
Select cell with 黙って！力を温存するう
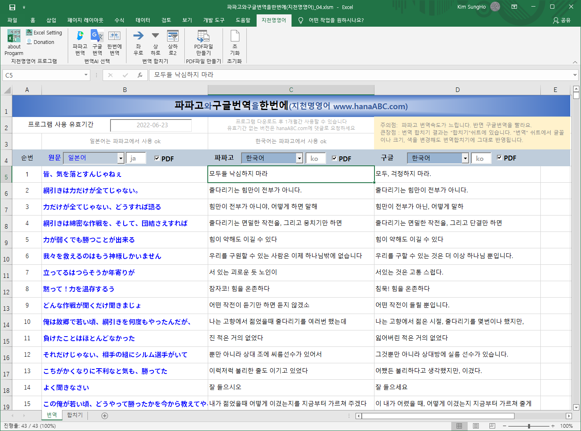pos(125,289)
